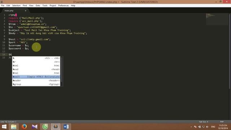Open File Explorer from taskbar

tap(14, 127)
